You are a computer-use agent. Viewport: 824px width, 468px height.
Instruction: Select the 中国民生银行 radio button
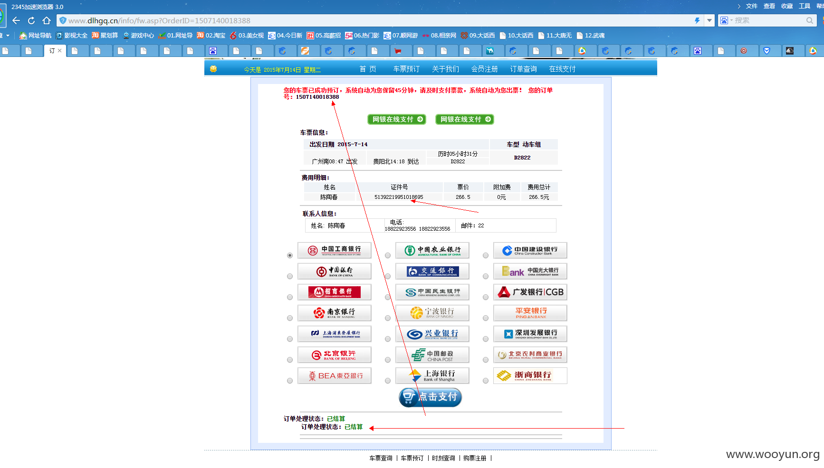coord(388,297)
